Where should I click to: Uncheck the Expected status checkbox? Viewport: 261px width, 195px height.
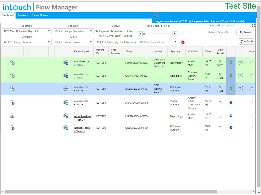click(x=97, y=31)
